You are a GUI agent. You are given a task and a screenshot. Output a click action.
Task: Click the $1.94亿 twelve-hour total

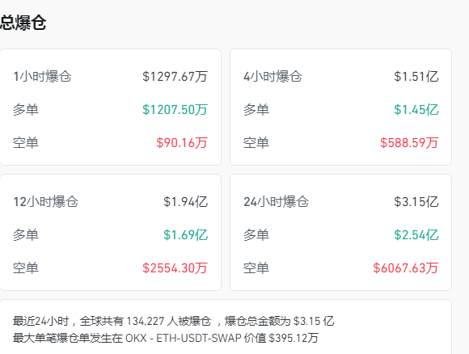point(185,202)
